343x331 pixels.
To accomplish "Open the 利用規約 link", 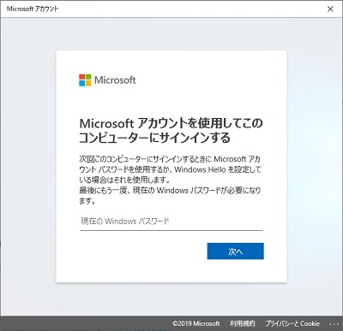I will point(242,323).
